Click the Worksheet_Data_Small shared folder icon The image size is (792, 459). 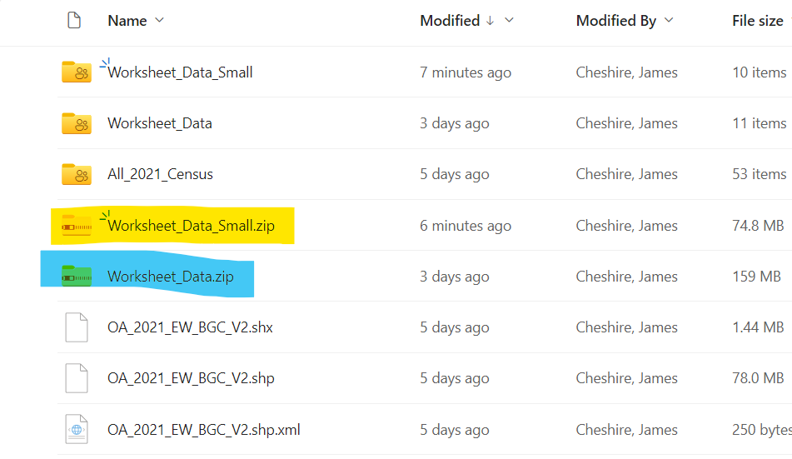pyautogui.click(x=77, y=72)
